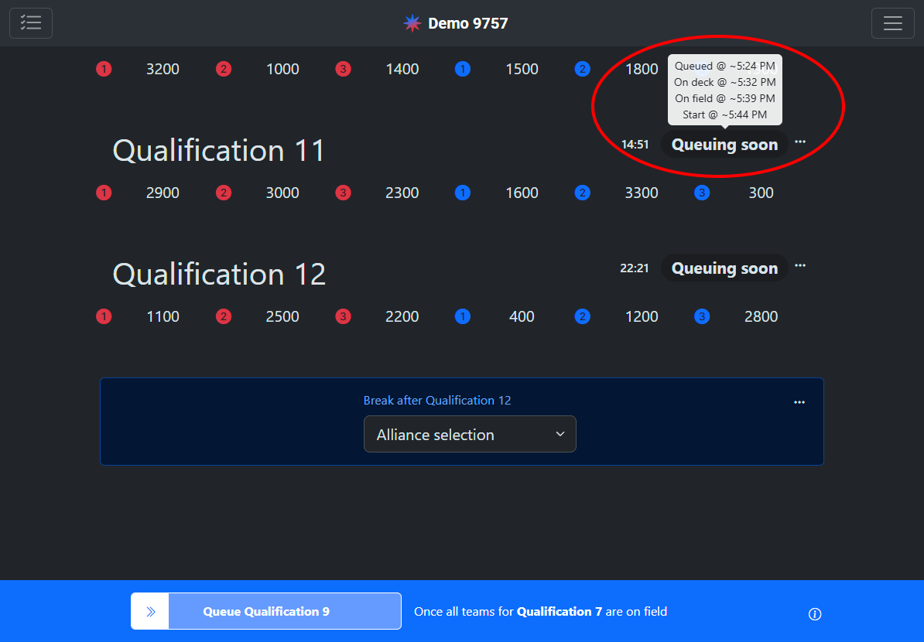Click blue 2 team 3300 in Qualification 11
The image size is (924, 642).
point(641,193)
